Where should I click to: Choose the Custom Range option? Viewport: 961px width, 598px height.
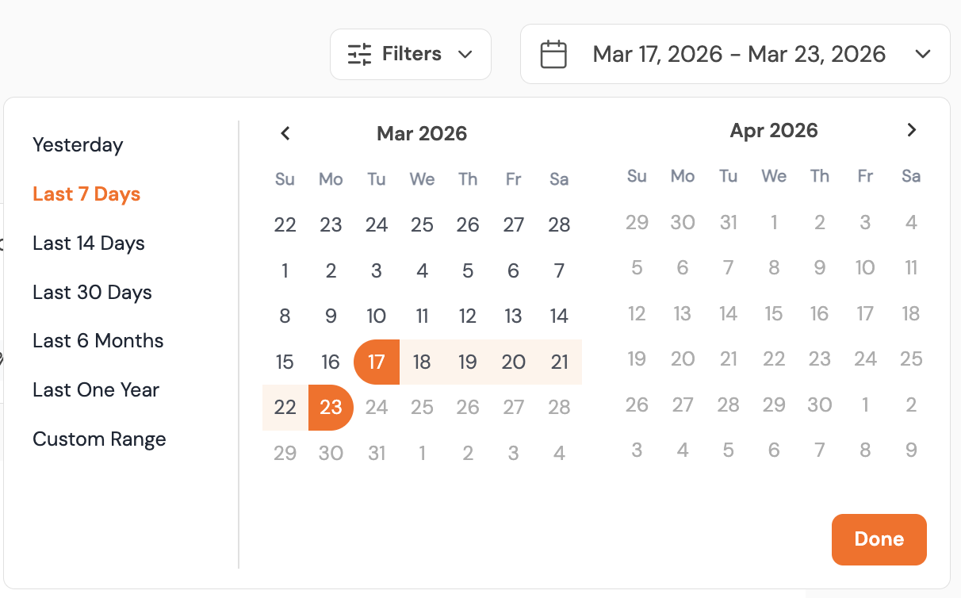coord(98,439)
